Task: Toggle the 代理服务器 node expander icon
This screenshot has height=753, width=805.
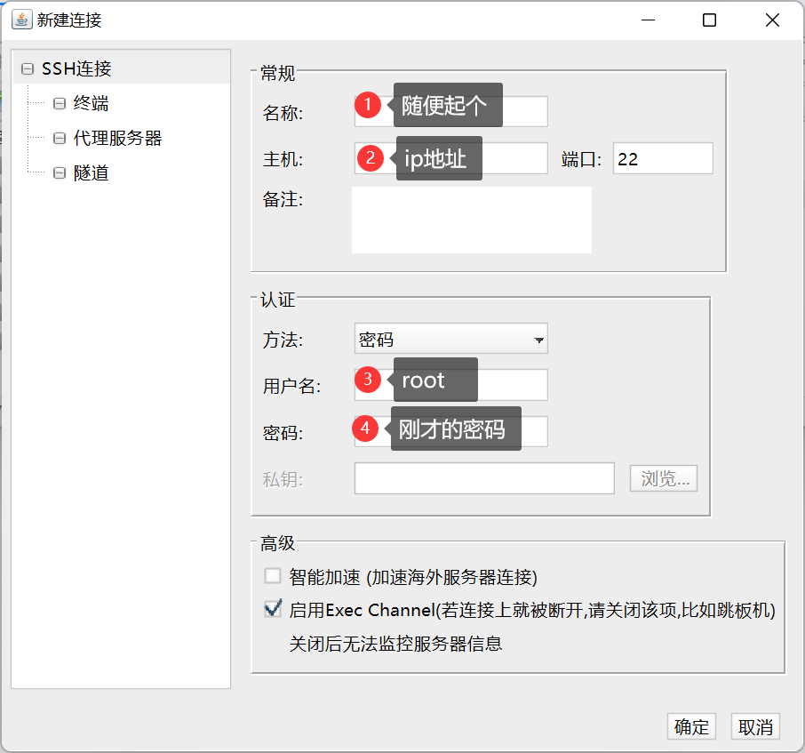Action: tap(60, 138)
